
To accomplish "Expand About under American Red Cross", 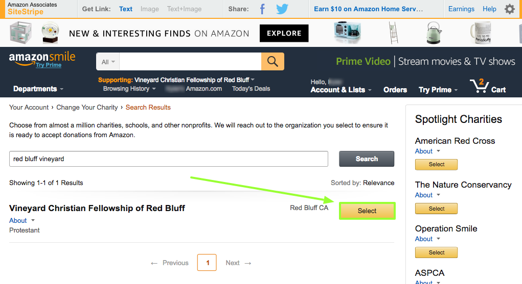I will pyautogui.click(x=427, y=151).
